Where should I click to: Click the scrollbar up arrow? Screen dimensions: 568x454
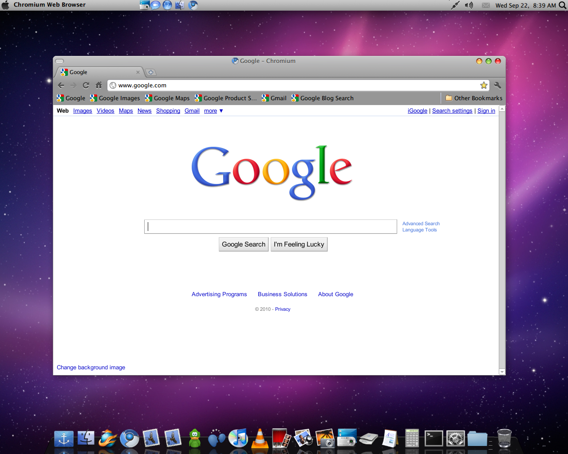coord(502,109)
